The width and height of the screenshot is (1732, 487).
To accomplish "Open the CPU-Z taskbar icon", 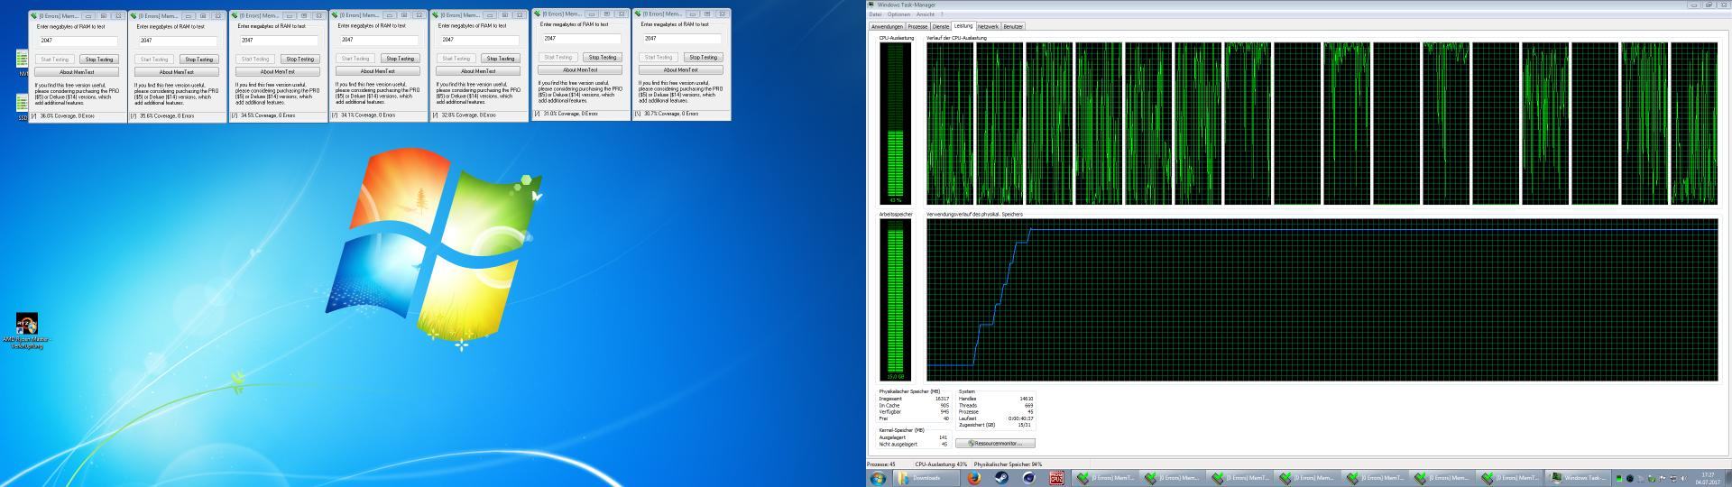I will (1056, 478).
